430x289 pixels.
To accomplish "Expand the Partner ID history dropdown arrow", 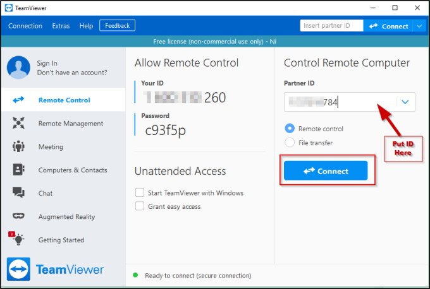I will [405, 102].
